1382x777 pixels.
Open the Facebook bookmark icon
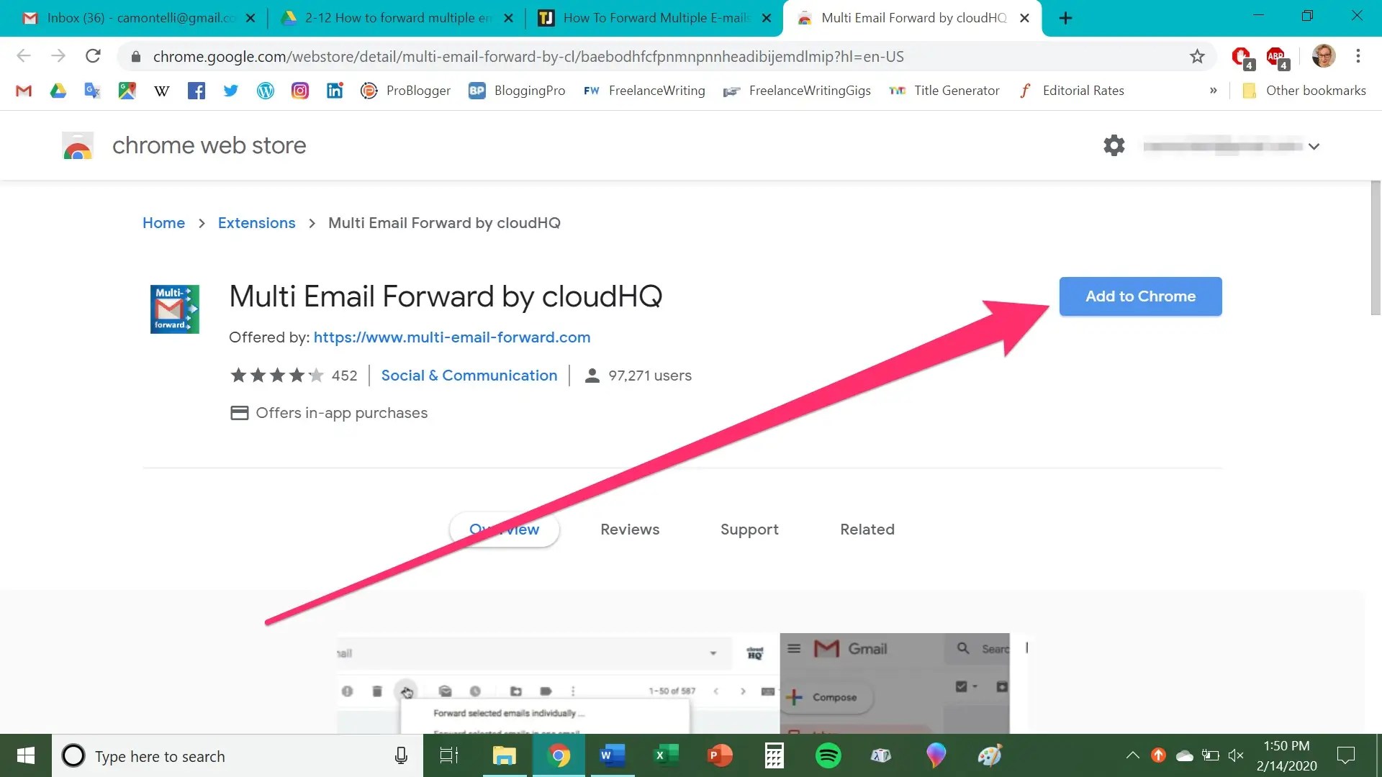pos(197,91)
